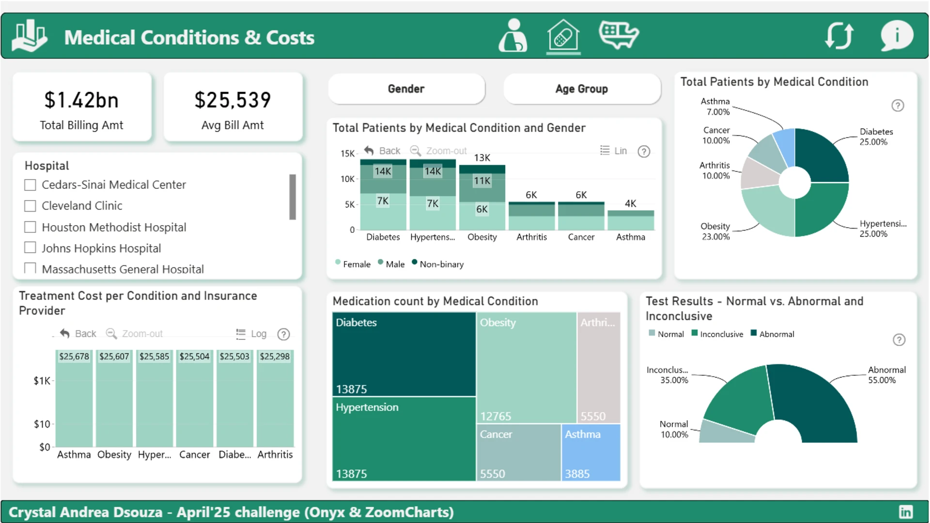
Task: Open the ambulance page icon
Action: [x=619, y=34]
